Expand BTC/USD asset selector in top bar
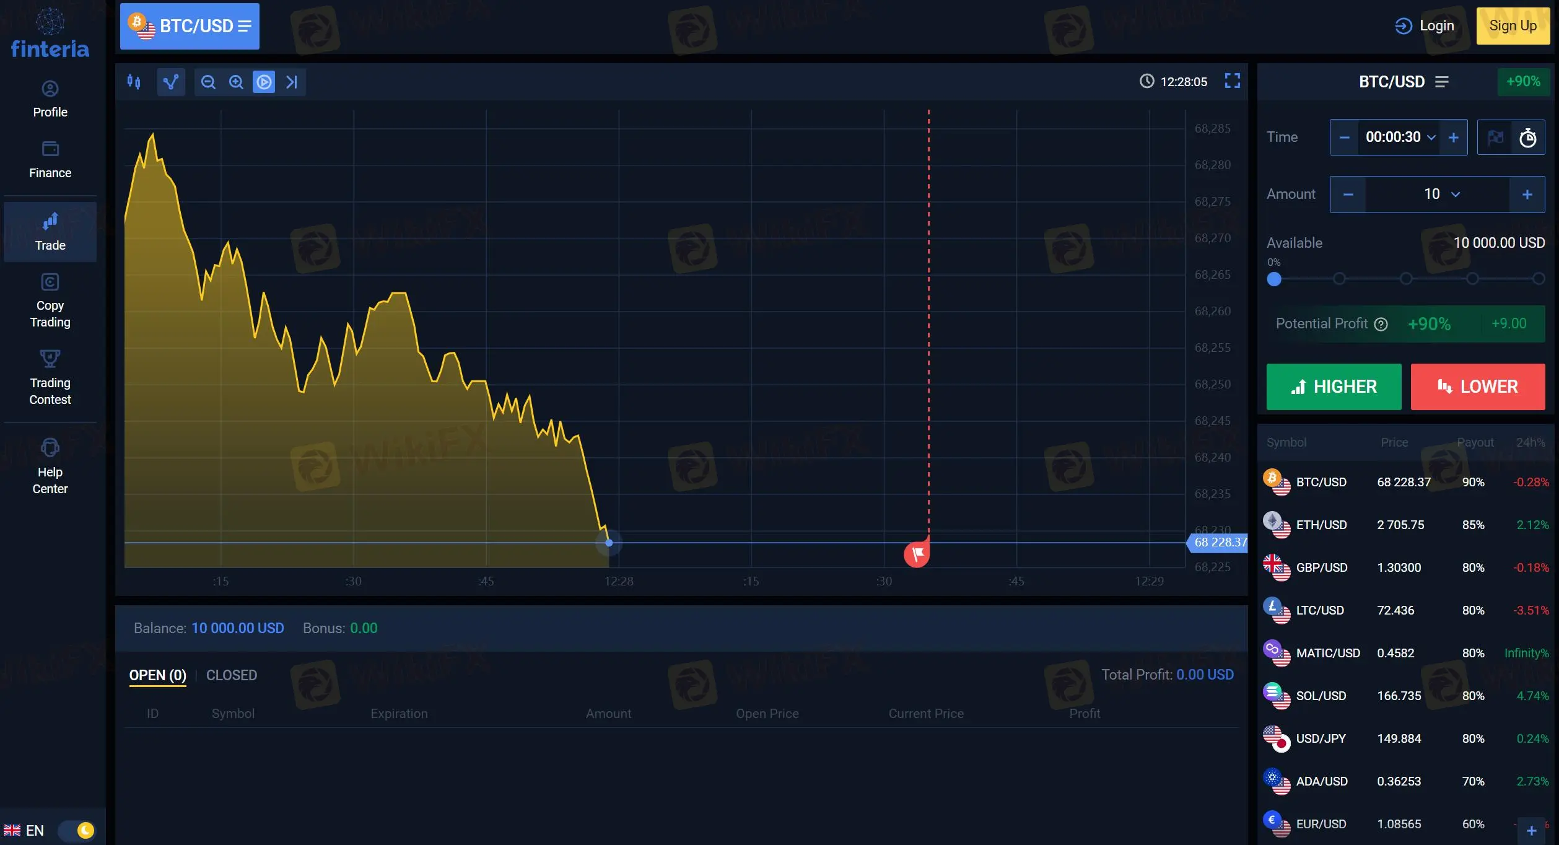This screenshot has width=1559, height=845. tap(190, 26)
